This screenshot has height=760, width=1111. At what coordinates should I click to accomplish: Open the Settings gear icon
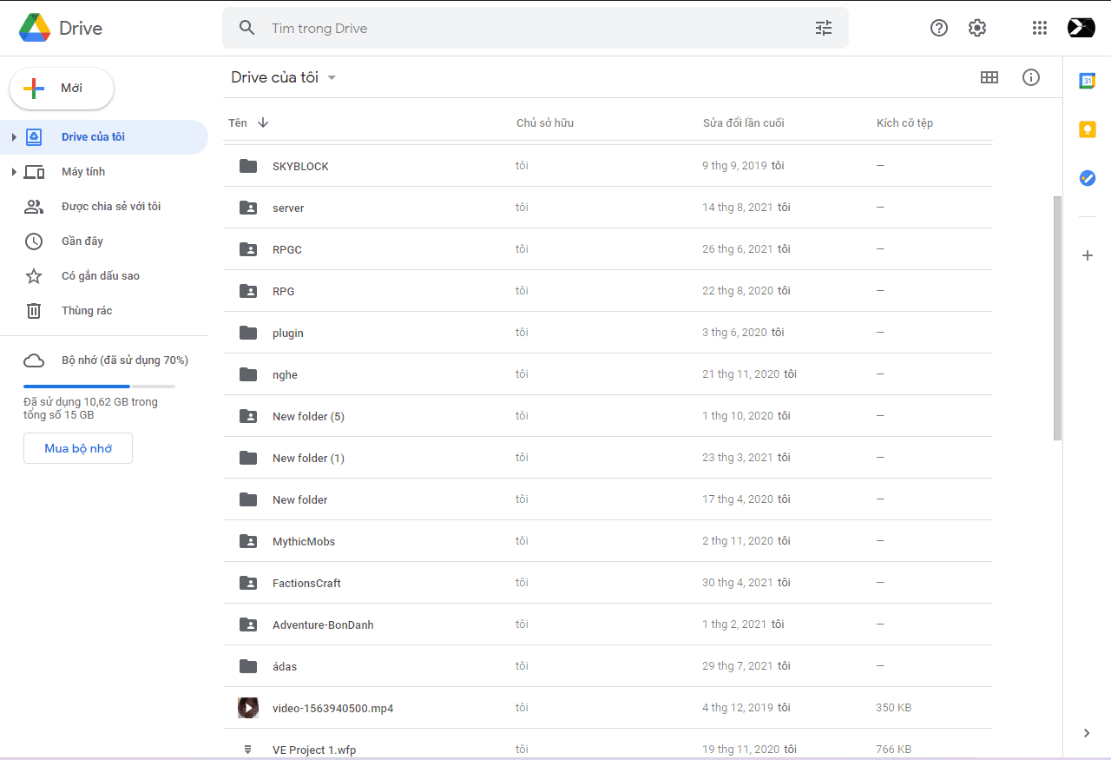(977, 28)
